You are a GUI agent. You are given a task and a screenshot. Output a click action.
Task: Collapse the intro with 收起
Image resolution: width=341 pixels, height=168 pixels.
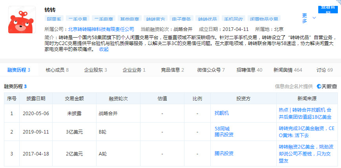point(104,49)
